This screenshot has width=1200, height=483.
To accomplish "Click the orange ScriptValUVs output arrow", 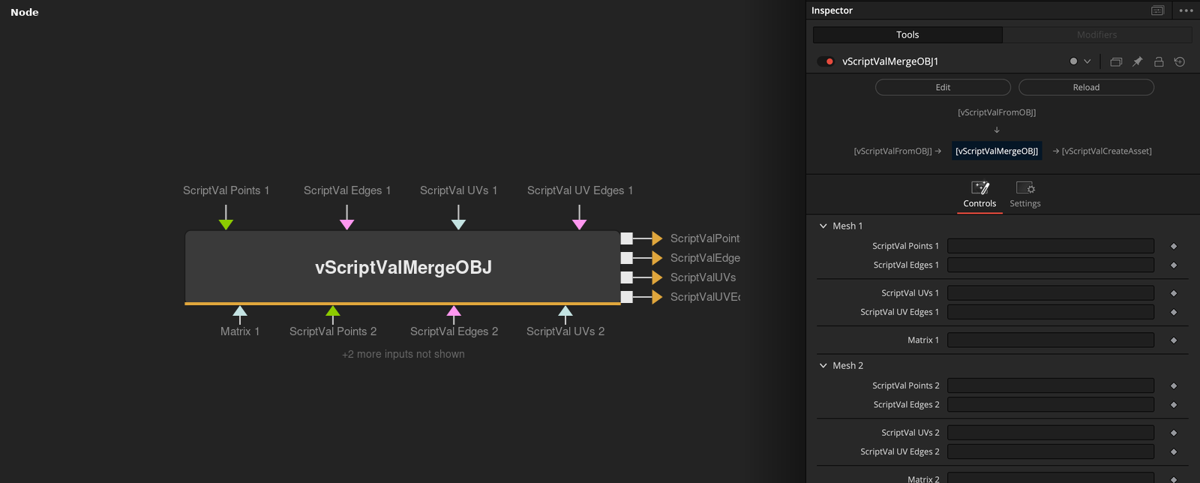I will 657,277.
